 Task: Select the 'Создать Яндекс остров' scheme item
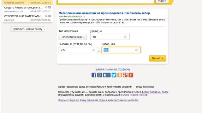(x=27, y=9)
